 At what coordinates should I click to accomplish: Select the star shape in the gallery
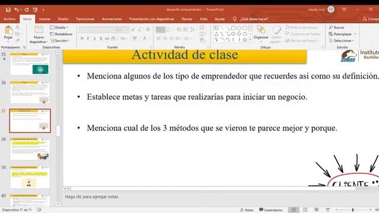click(x=245, y=40)
